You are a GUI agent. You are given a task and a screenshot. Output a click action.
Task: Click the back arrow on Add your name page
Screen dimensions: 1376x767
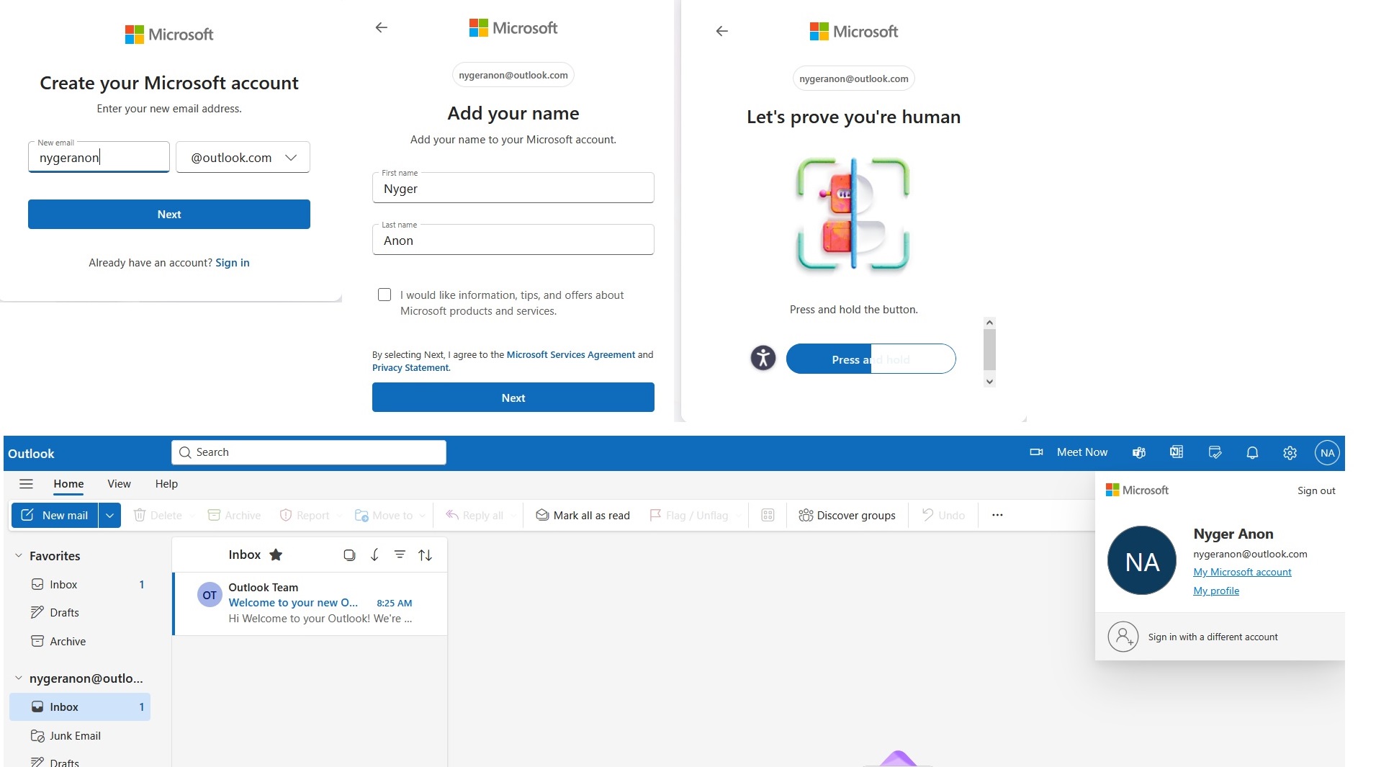click(x=382, y=27)
